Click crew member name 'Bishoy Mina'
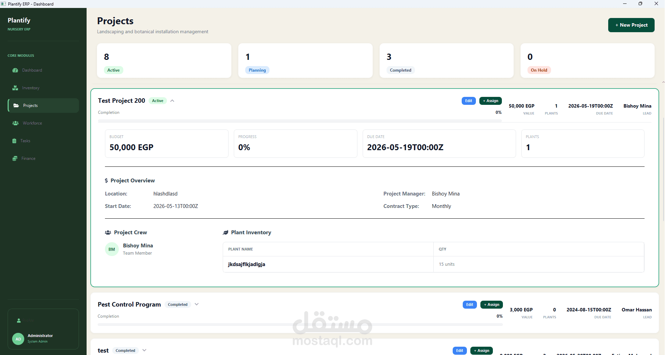The height and width of the screenshot is (355, 665). (x=138, y=246)
